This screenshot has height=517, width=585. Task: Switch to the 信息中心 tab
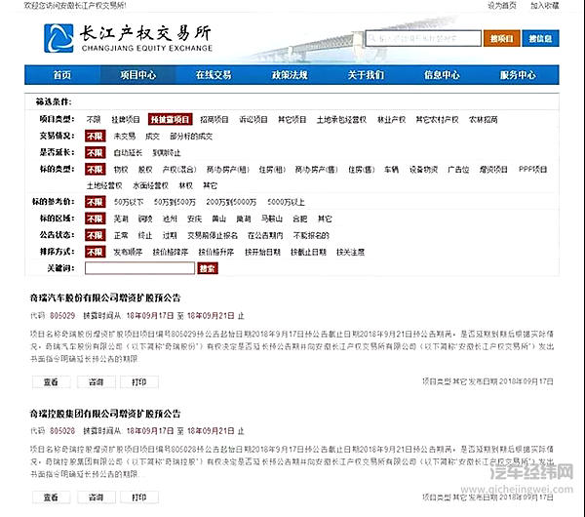(442, 75)
